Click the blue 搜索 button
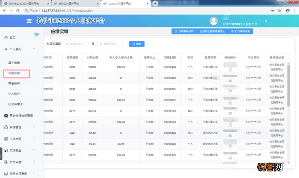Viewport: 299px width, 178px height. (137, 44)
